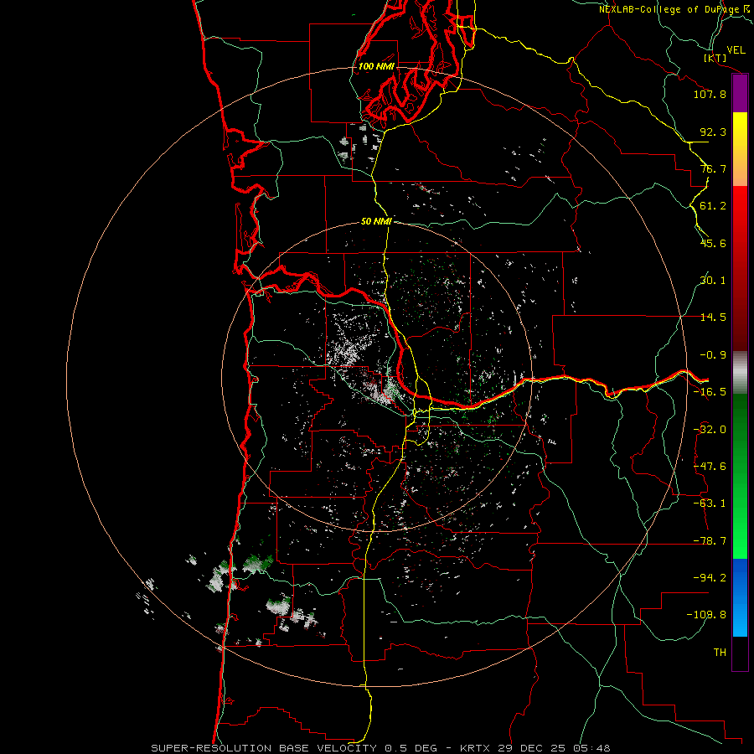Click the -109.8 velocity scale value

pos(706,615)
